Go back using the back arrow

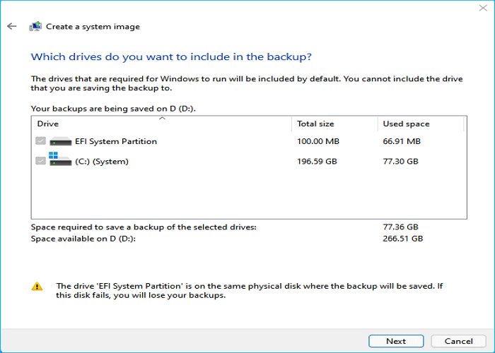pos(12,26)
